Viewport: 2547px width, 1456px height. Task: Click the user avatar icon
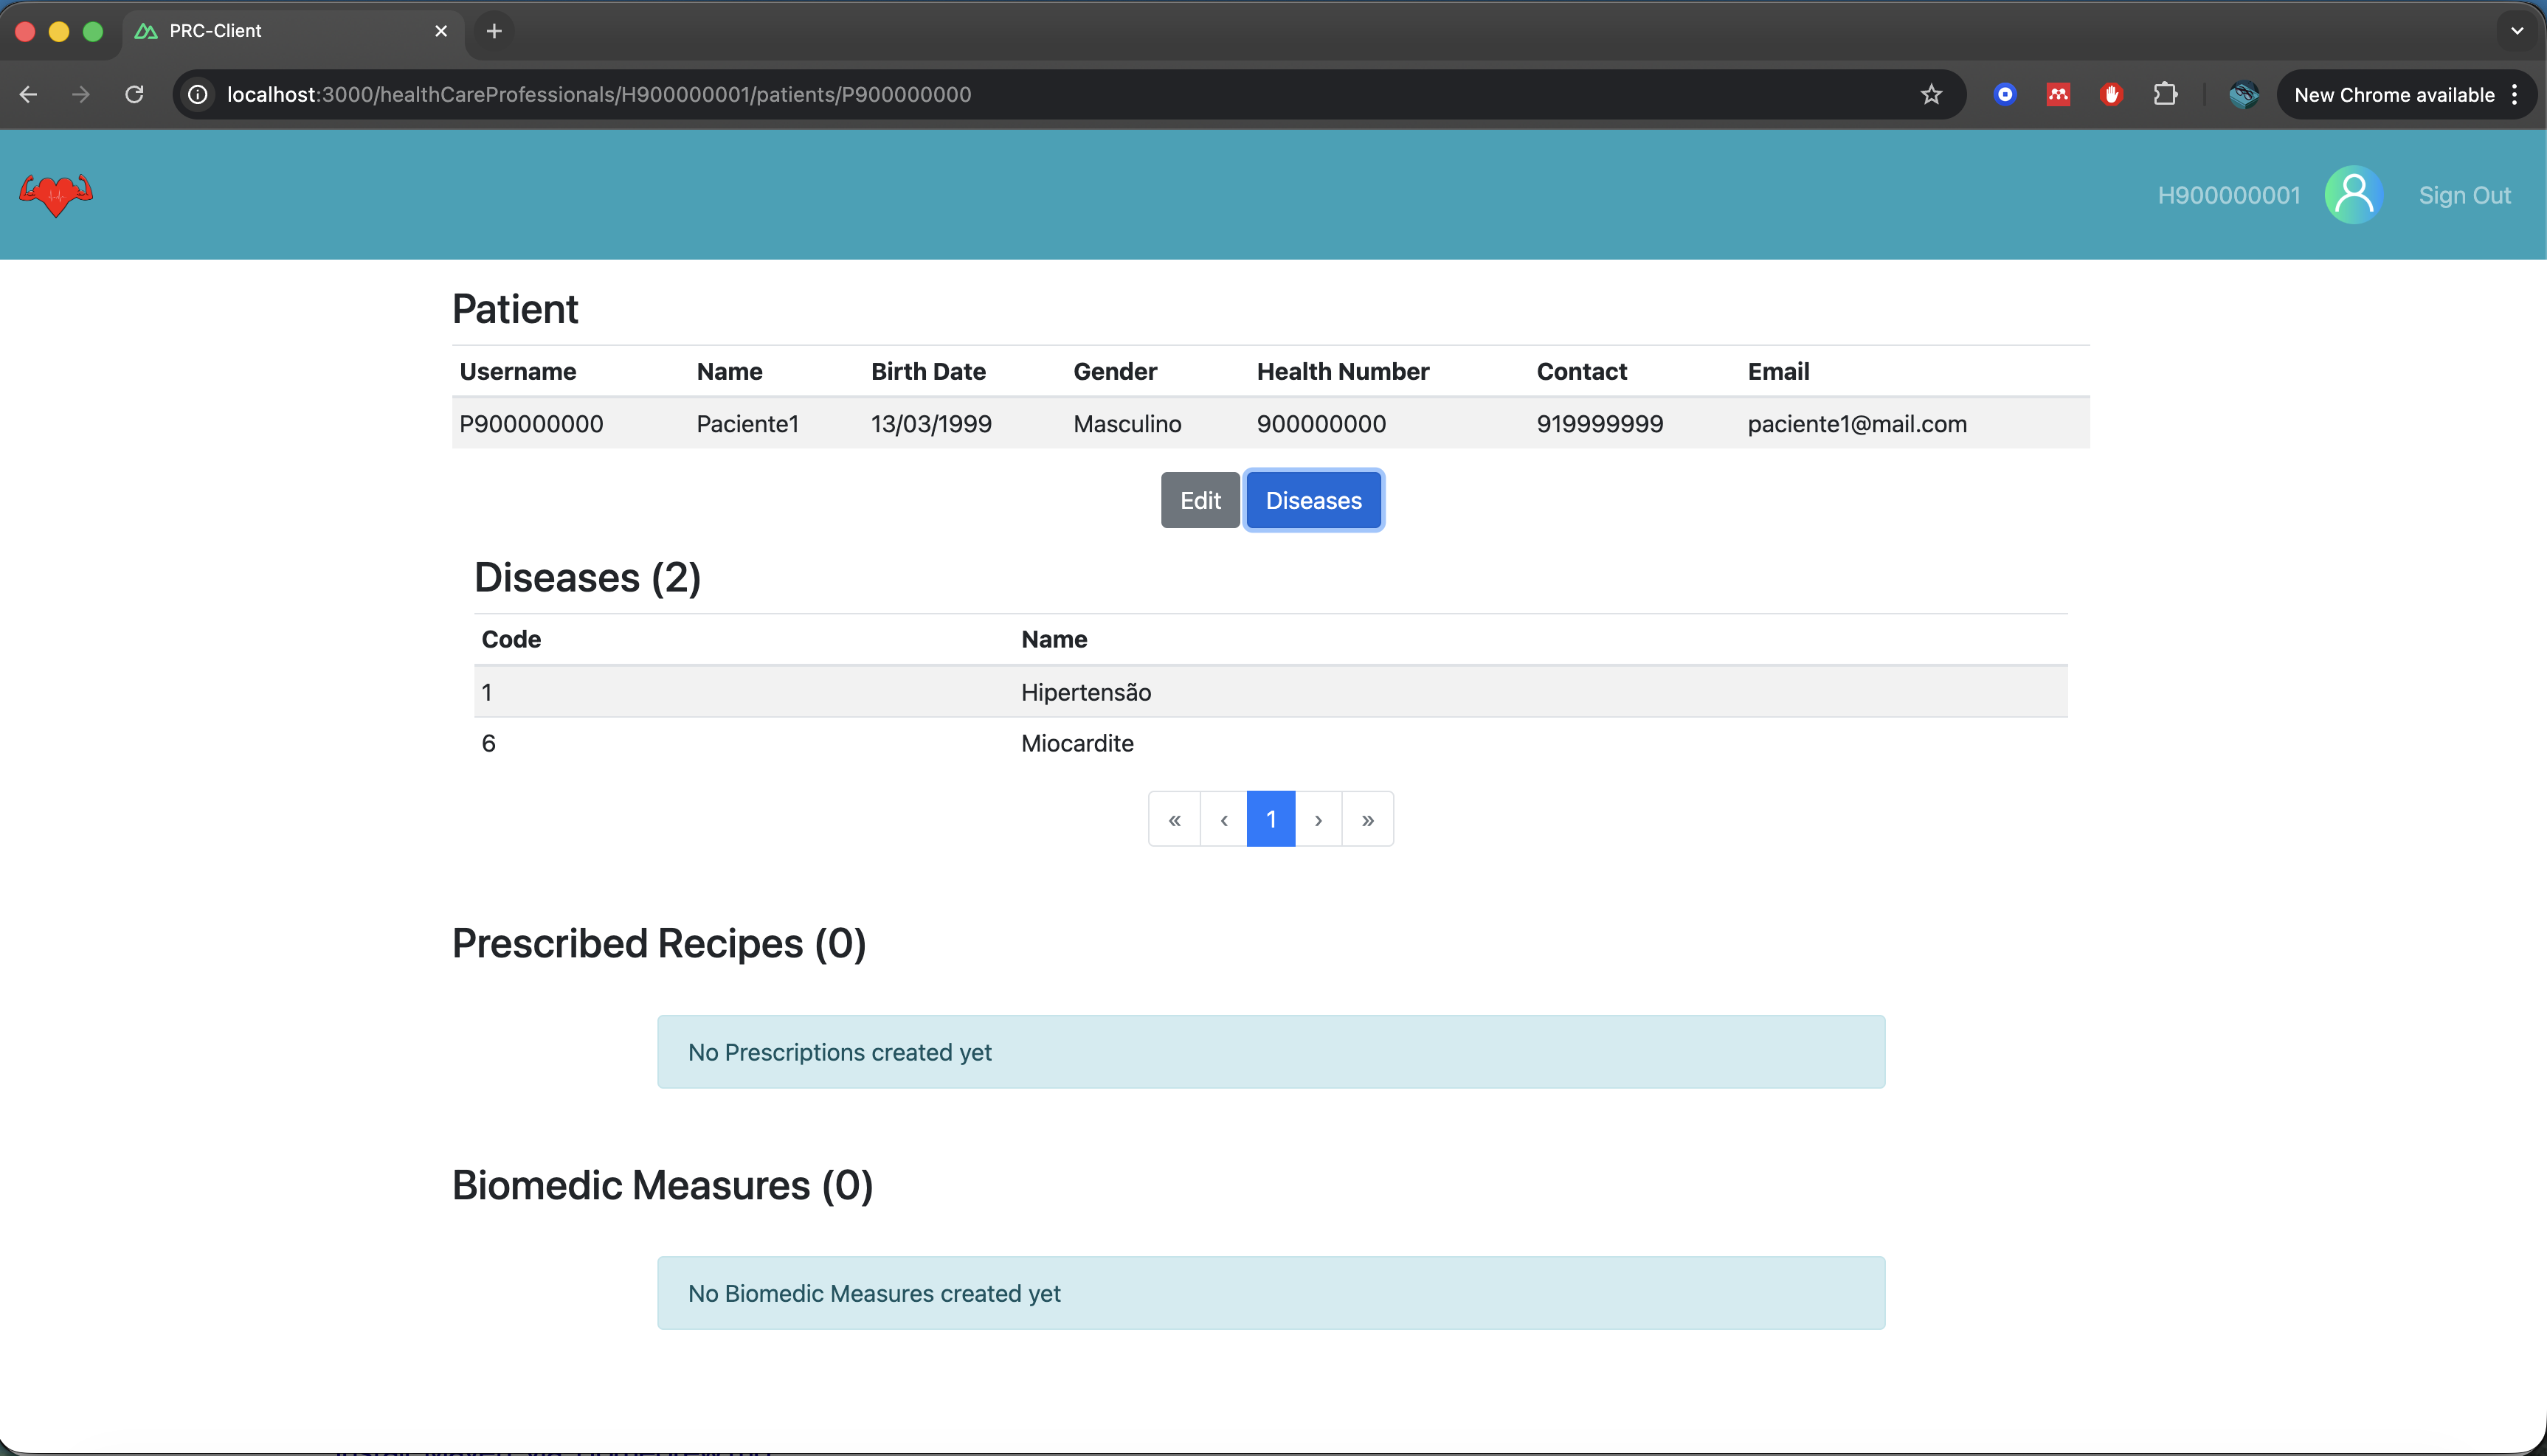click(2353, 195)
